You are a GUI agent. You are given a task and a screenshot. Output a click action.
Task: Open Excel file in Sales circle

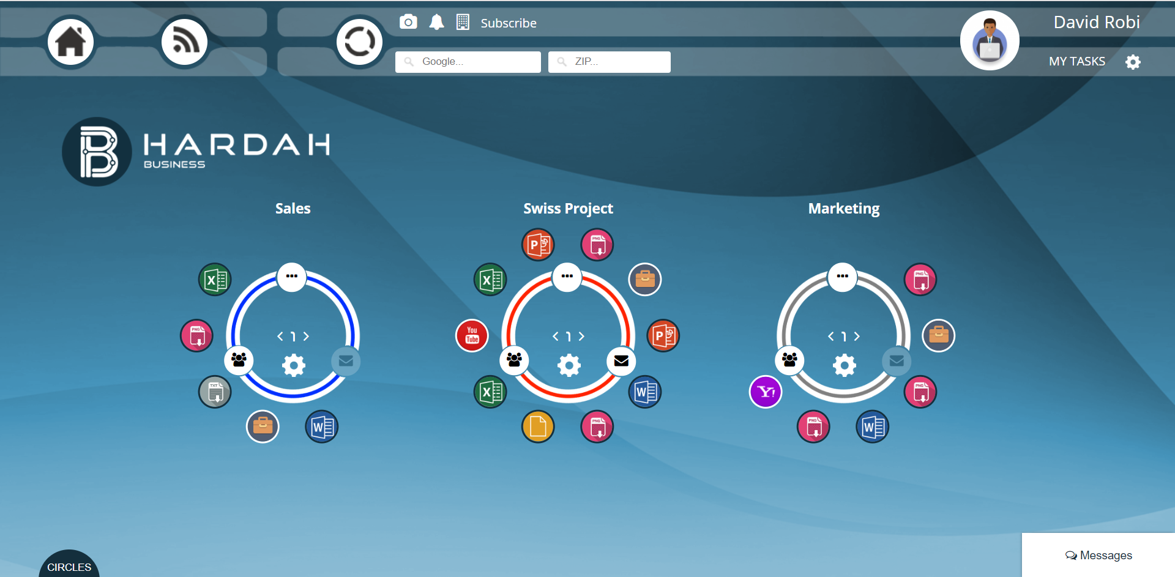215,280
